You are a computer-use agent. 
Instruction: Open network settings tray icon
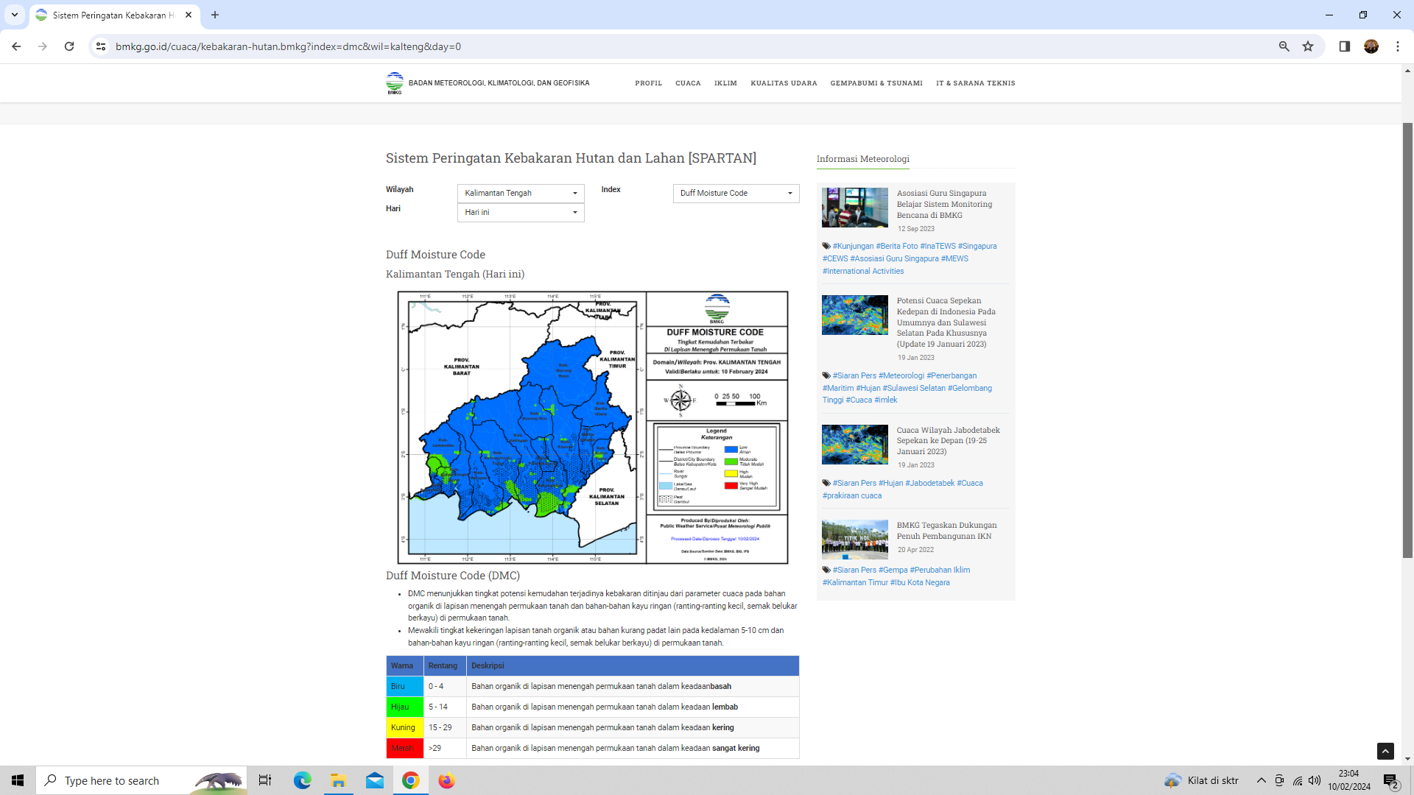(x=1298, y=780)
